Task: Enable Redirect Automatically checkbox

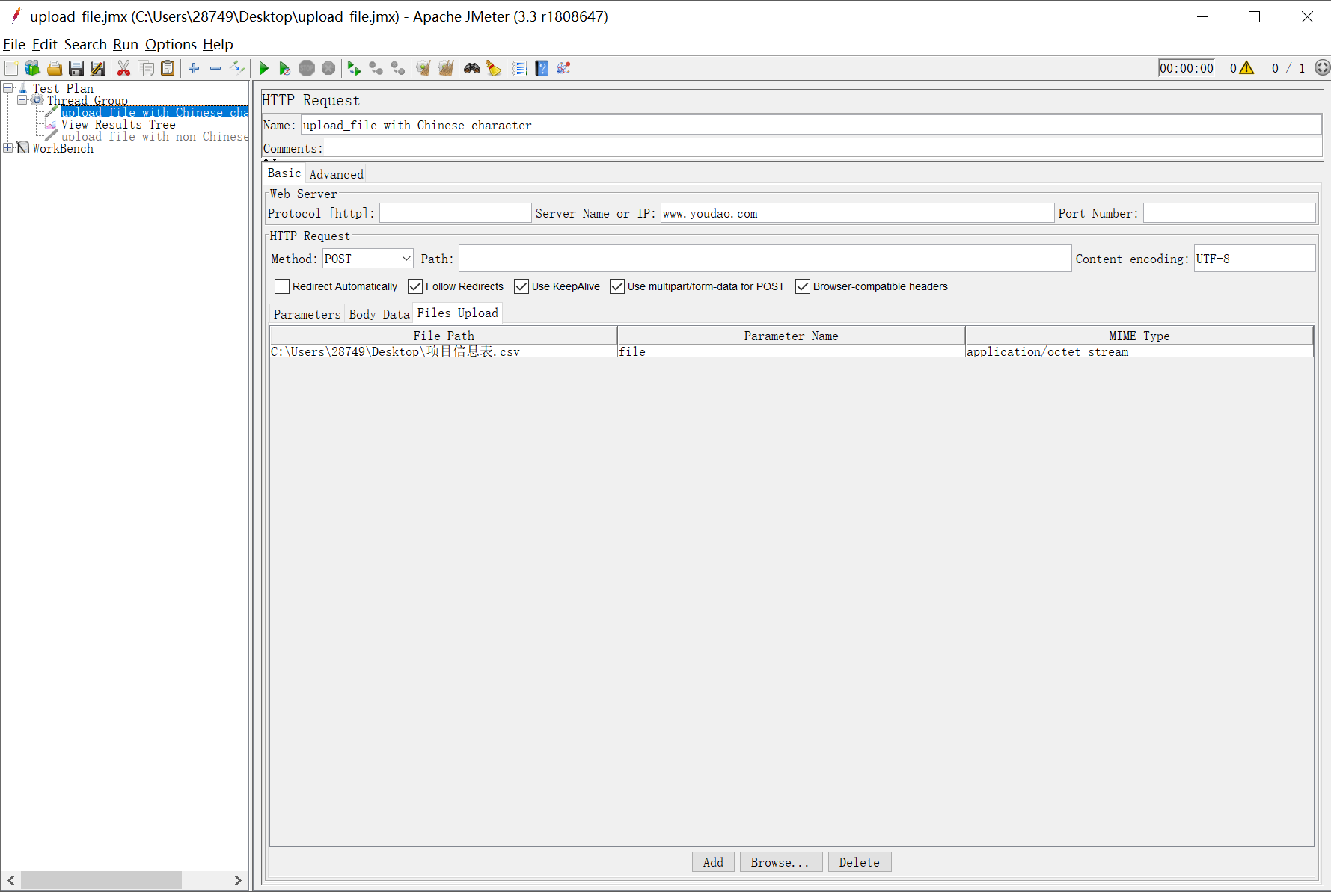Action: tap(282, 286)
